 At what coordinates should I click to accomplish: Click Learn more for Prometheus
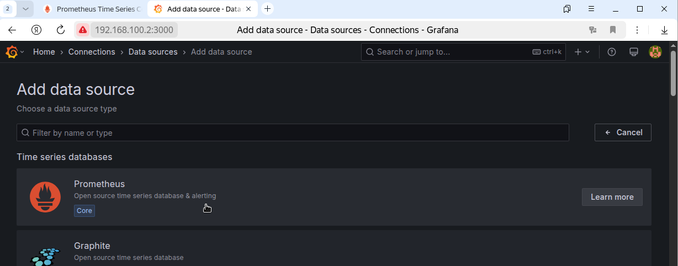(612, 197)
